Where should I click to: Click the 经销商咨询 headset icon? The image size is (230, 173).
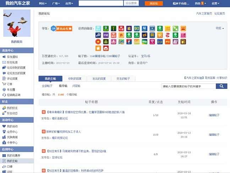coord(4,95)
